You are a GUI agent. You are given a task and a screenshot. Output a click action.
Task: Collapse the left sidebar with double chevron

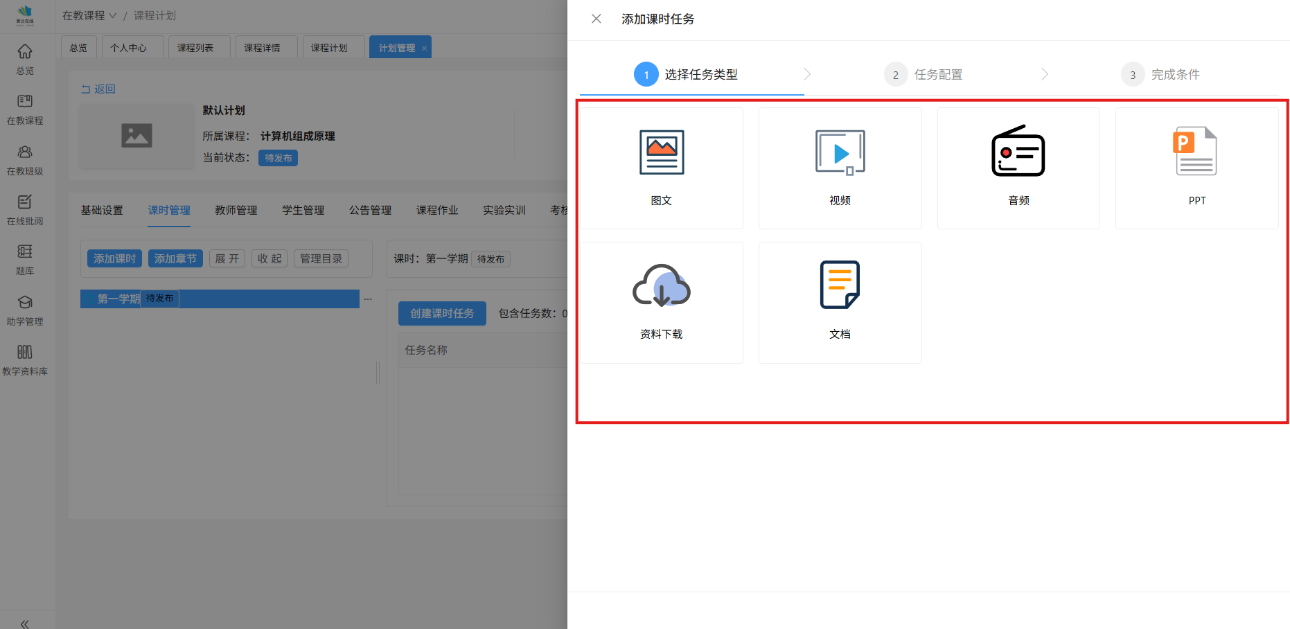[25, 623]
